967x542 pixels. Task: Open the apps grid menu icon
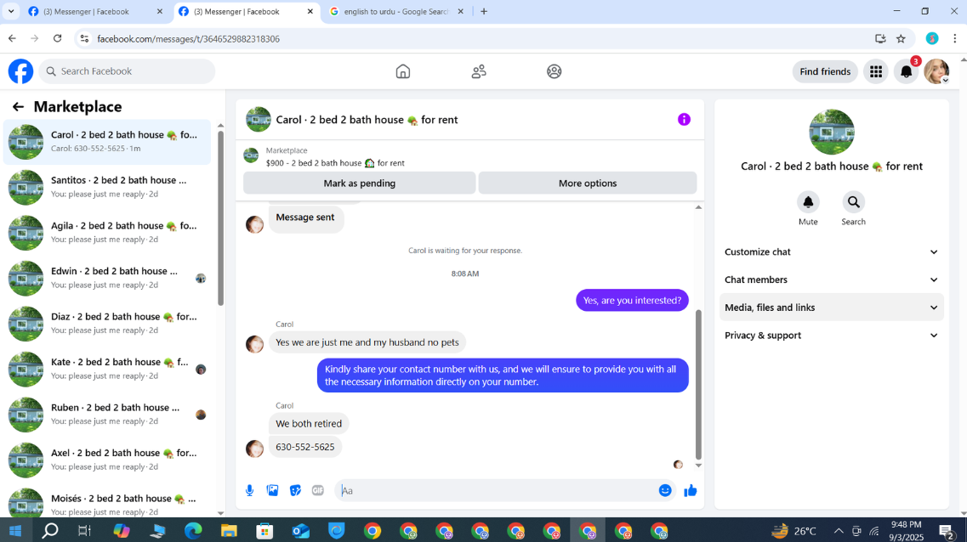[876, 71]
